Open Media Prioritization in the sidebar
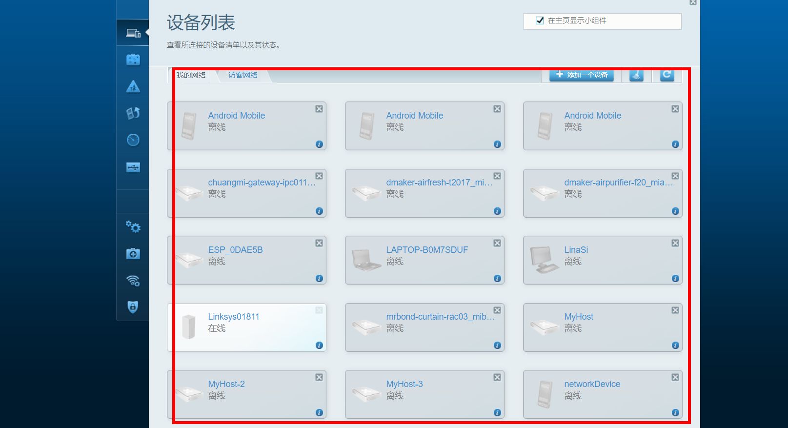The image size is (788, 428). [x=133, y=113]
